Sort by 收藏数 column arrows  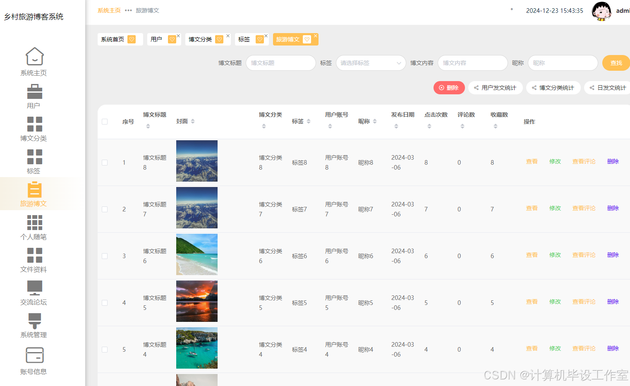pyautogui.click(x=496, y=126)
